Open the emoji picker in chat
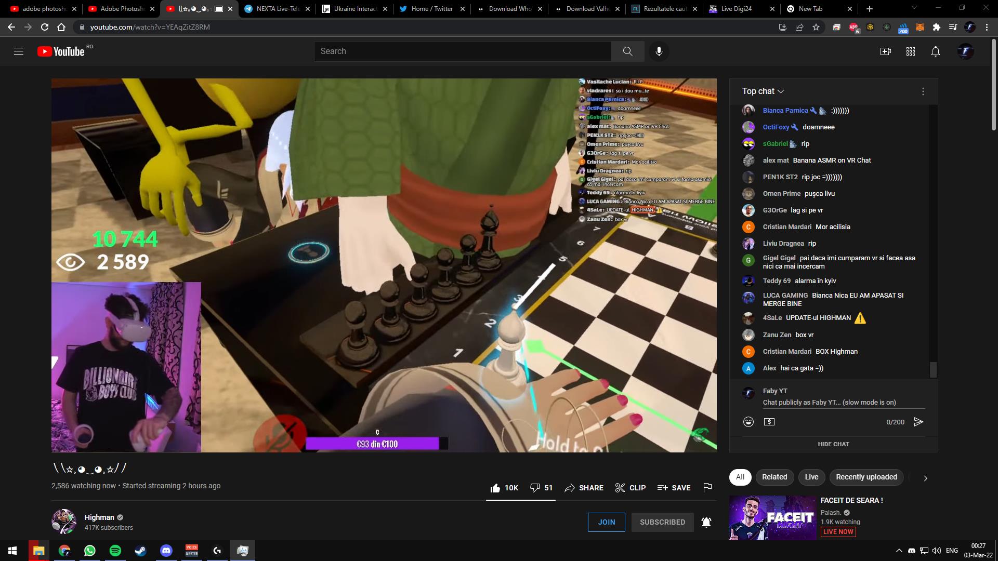 pos(748,422)
